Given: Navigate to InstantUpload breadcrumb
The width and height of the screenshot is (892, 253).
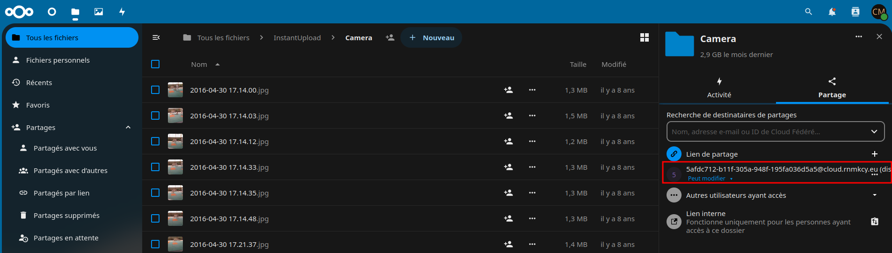Looking at the screenshot, I should tap(297, 37).
